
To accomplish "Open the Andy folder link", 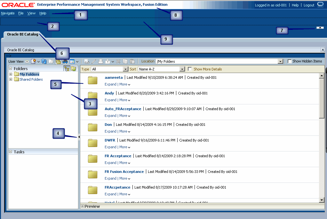I will point(109,93).
